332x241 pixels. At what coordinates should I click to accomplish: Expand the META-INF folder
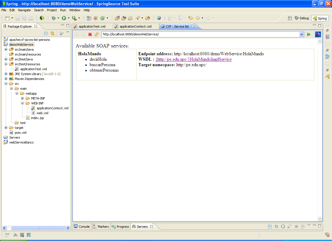[x=22, y=98]
